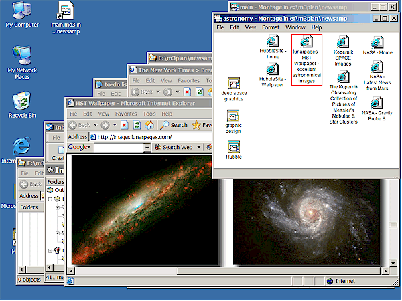402x301 pixels.
Task: Click Refresh button in HST Wallpaper window
Action: 137,125
